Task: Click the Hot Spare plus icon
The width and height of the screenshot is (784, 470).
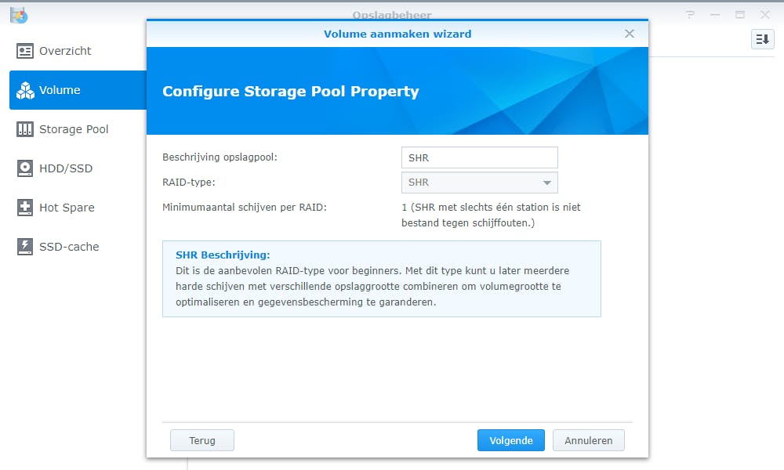Action: (25, 208)
